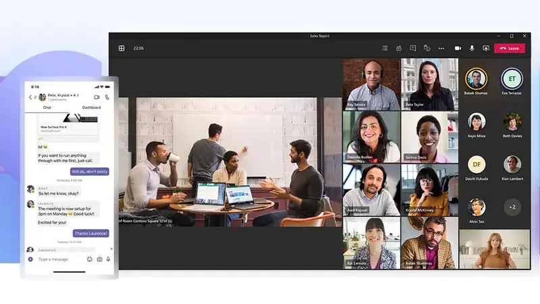
Task: Select Serena Davis's video tile
Action: (x=430, y=137)
